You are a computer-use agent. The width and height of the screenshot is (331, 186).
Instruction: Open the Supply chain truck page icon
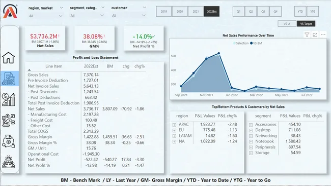(9, 141)
